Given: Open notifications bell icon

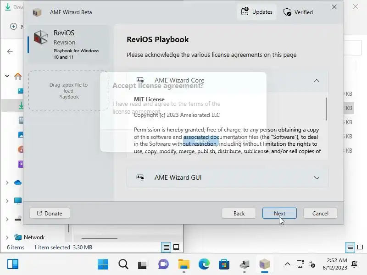Looking at the screenshot, I should pos(355,264).
